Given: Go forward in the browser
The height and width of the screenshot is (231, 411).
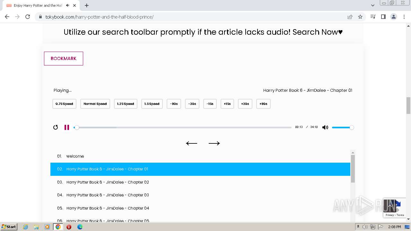Looking at the screenshot, I should [17, 17].
